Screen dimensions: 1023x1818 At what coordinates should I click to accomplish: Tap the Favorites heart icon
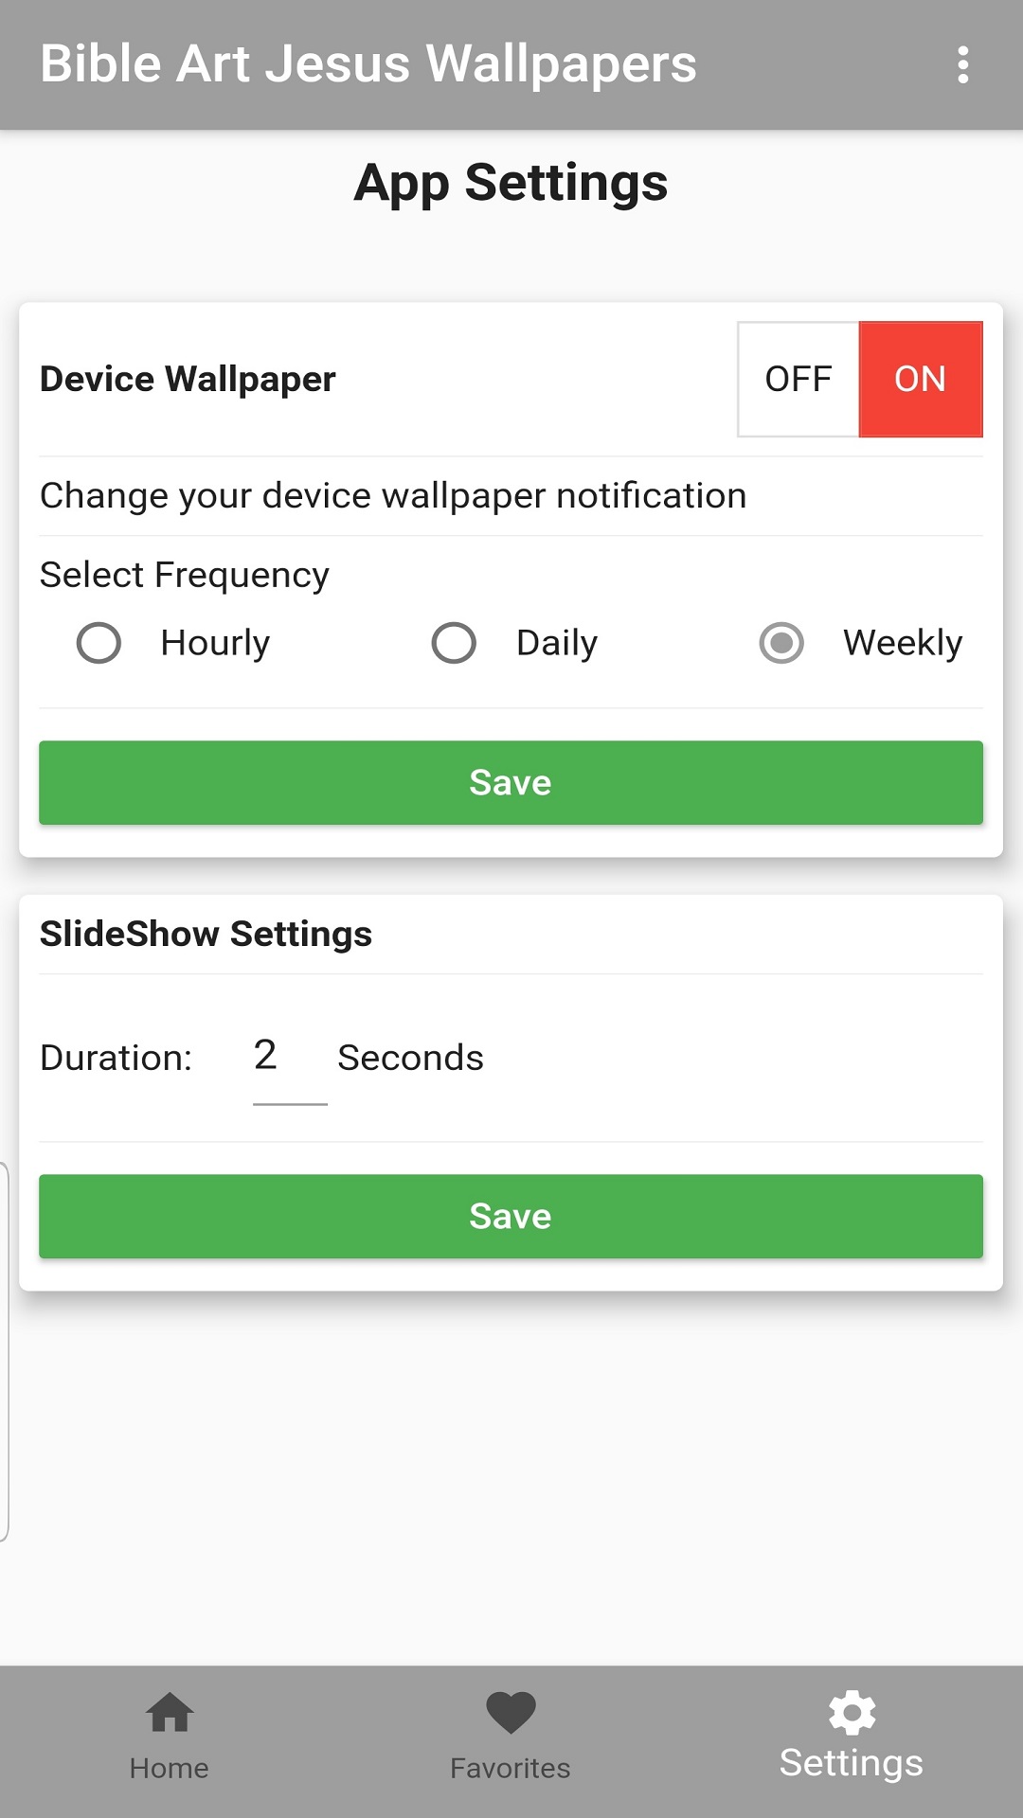tap(511, 1712)
